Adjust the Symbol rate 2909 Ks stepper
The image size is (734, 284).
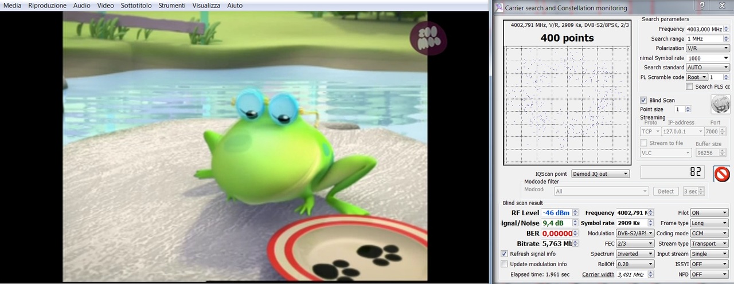coord(651,223)
